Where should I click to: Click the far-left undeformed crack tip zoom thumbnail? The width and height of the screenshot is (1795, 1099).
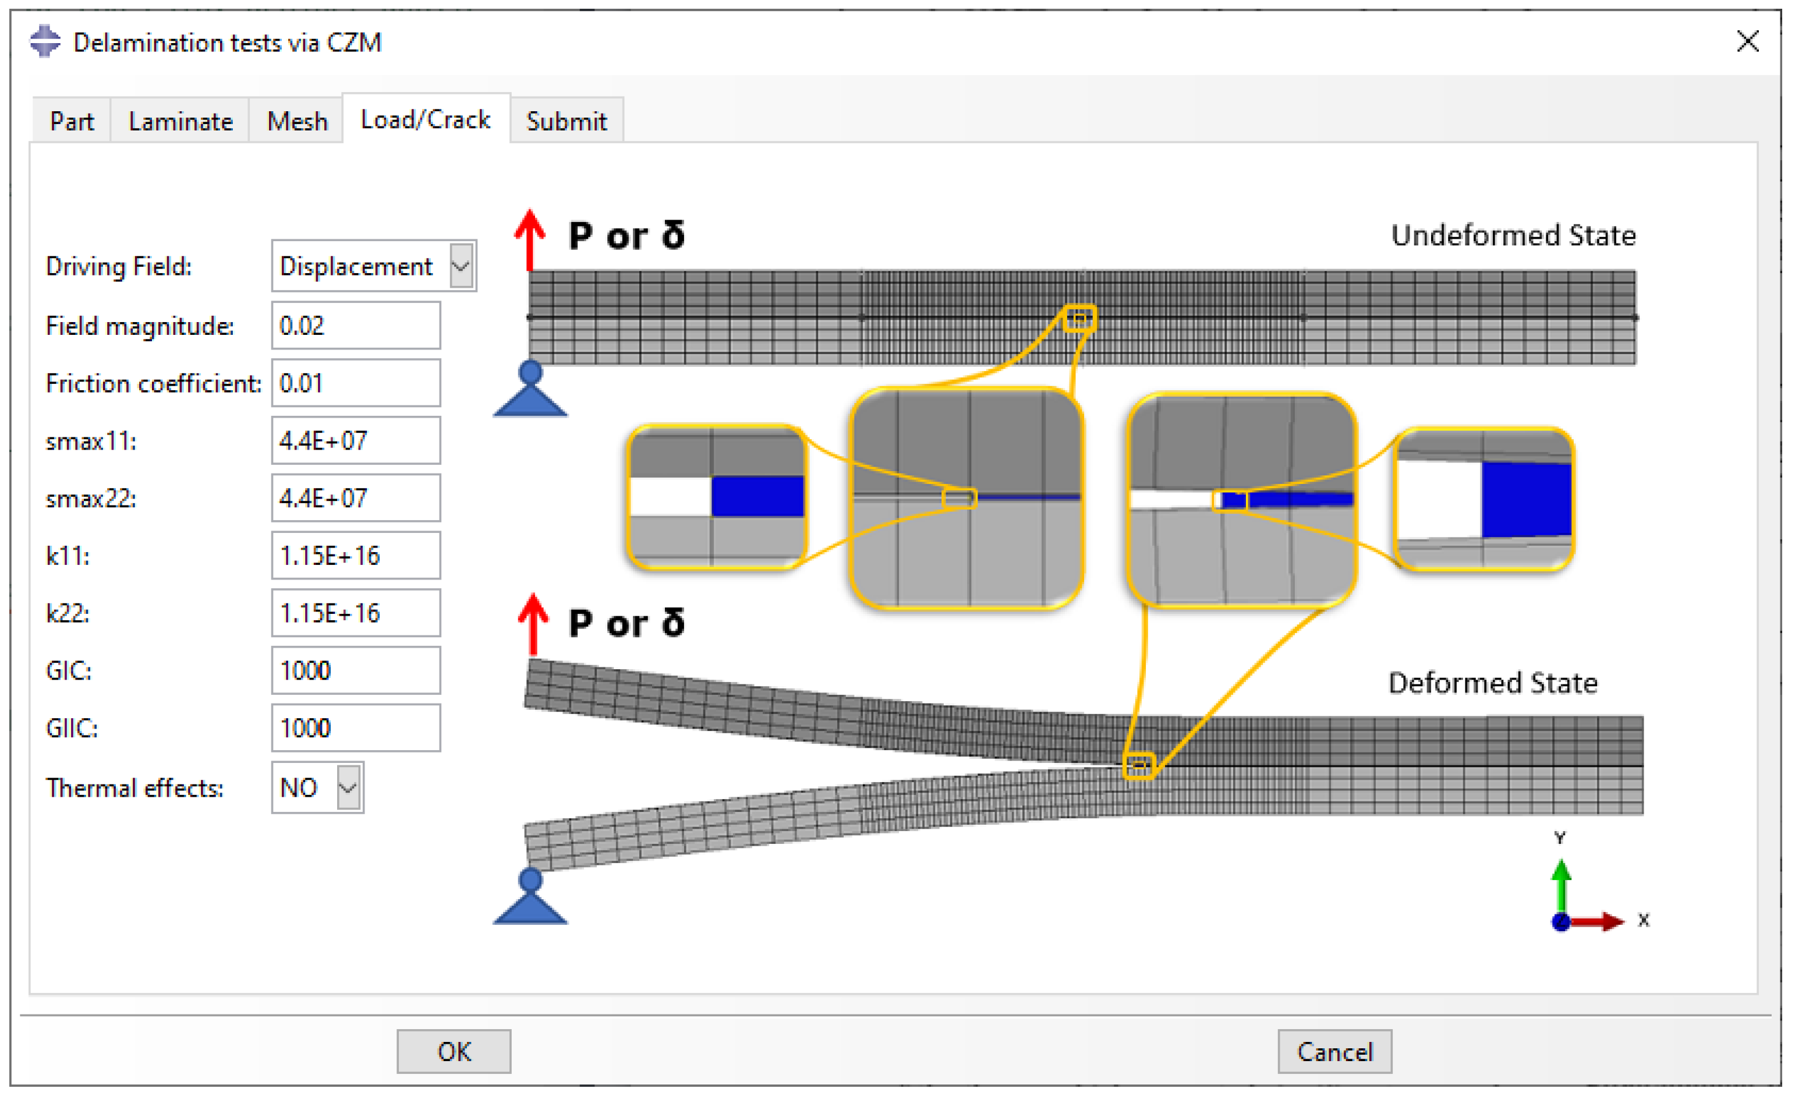[716, 497]
